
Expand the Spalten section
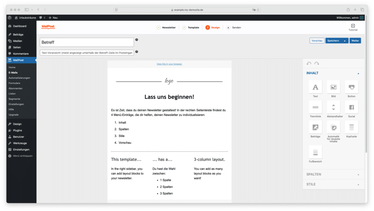[x=333, y=174]
